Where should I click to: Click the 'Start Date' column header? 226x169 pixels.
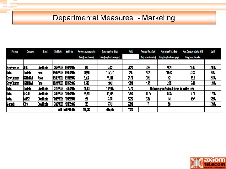tap(58, 51)
